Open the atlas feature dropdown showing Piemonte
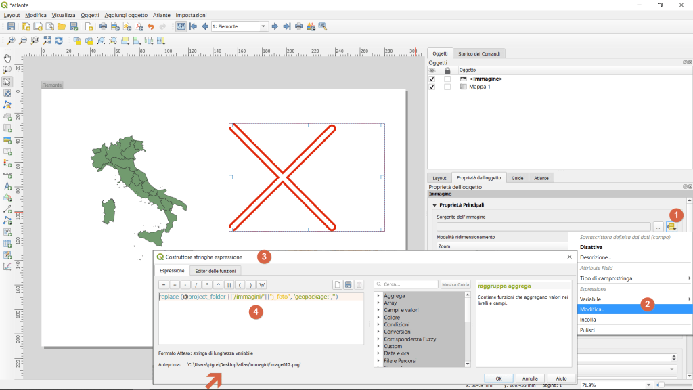Viewport: 693px width, 390px height. click(240, 26)
